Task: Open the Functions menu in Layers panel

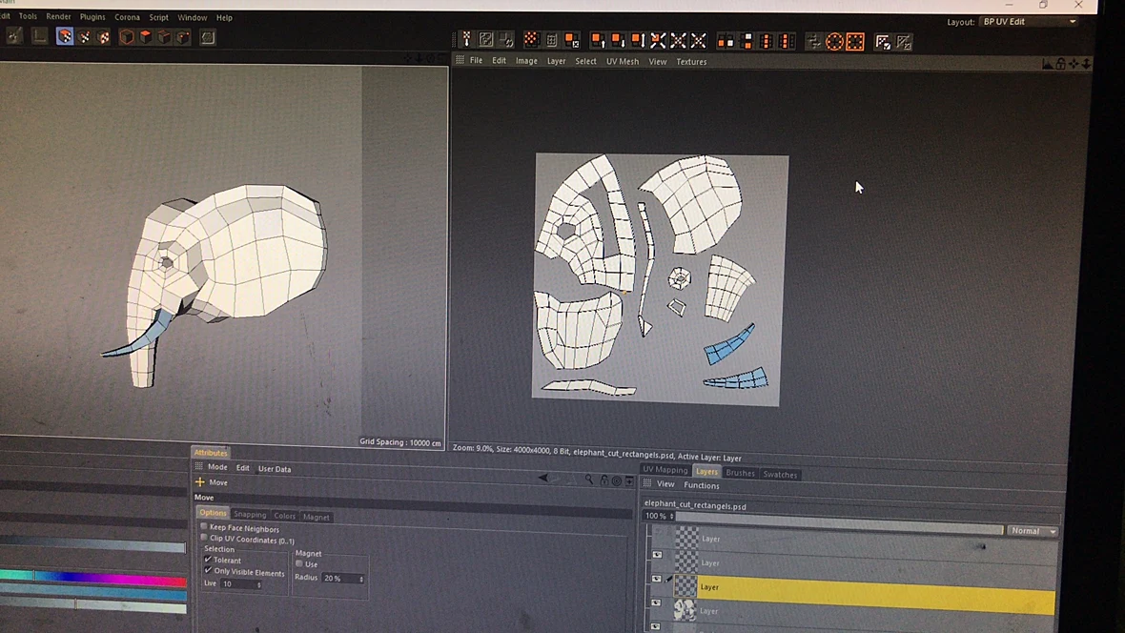Action: click(x=701, y=486)
